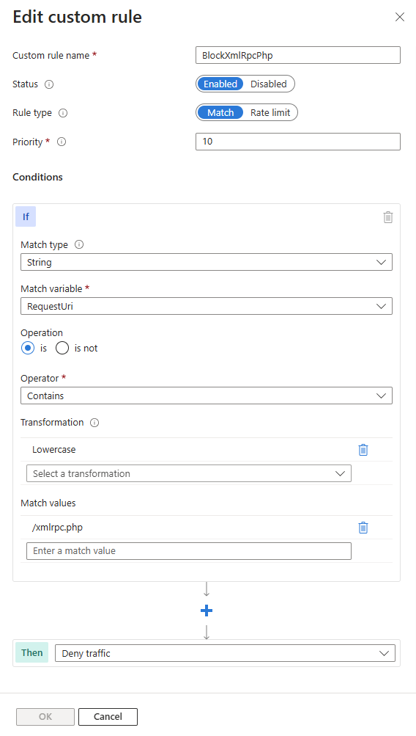416x736 pixels.
Task: Set Status to Disabled
Action: click(x=269, y=84)
